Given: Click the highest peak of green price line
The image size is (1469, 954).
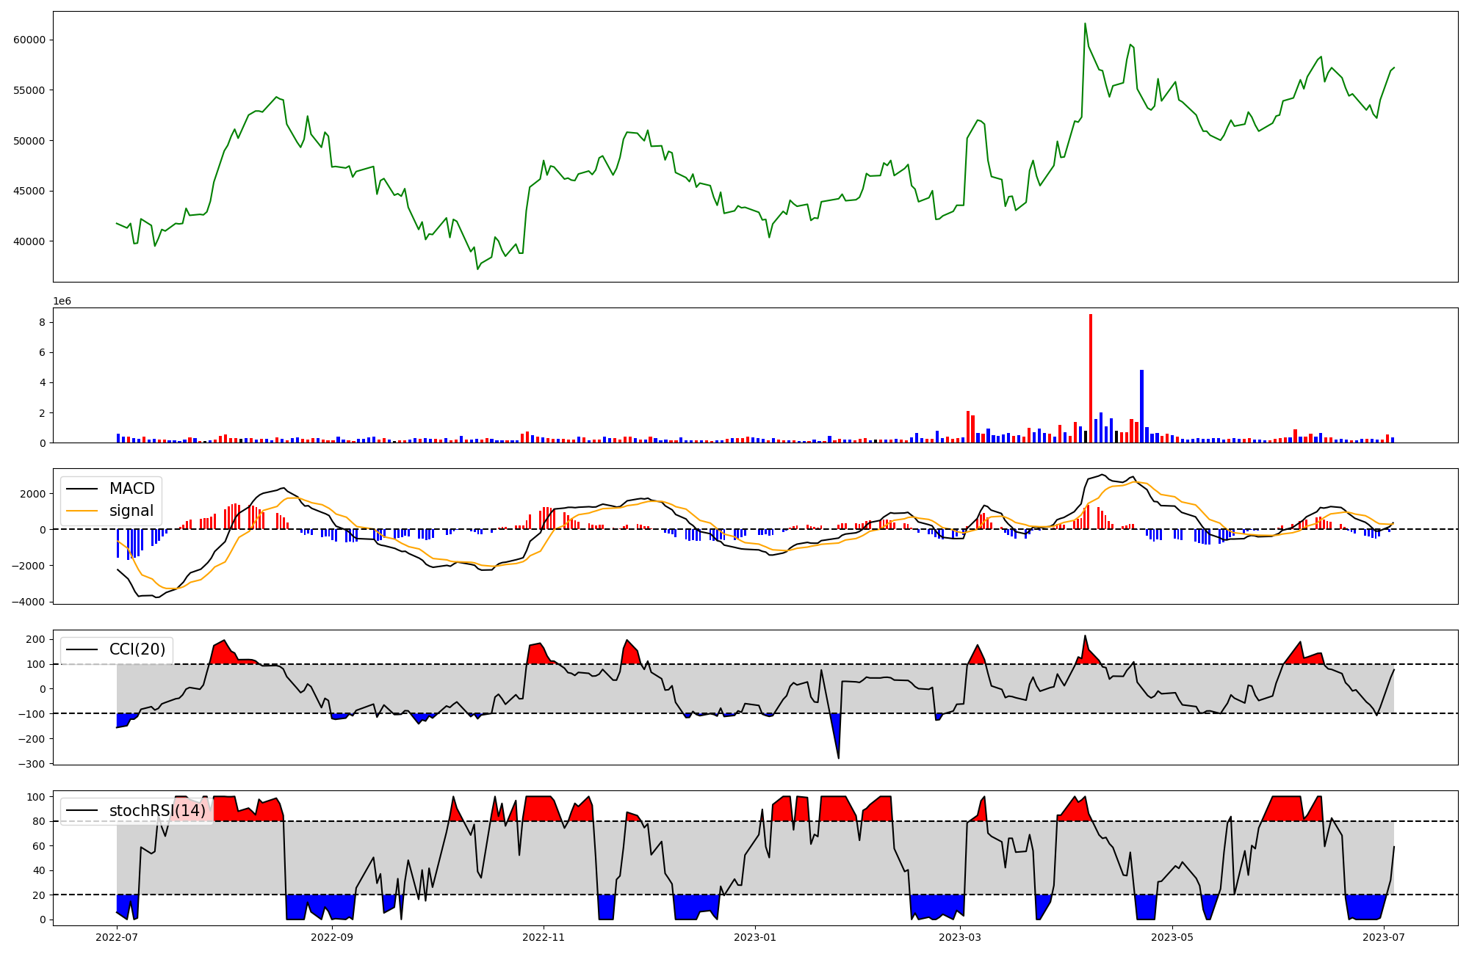Looking at the screenshot, I should [1085, 24].
